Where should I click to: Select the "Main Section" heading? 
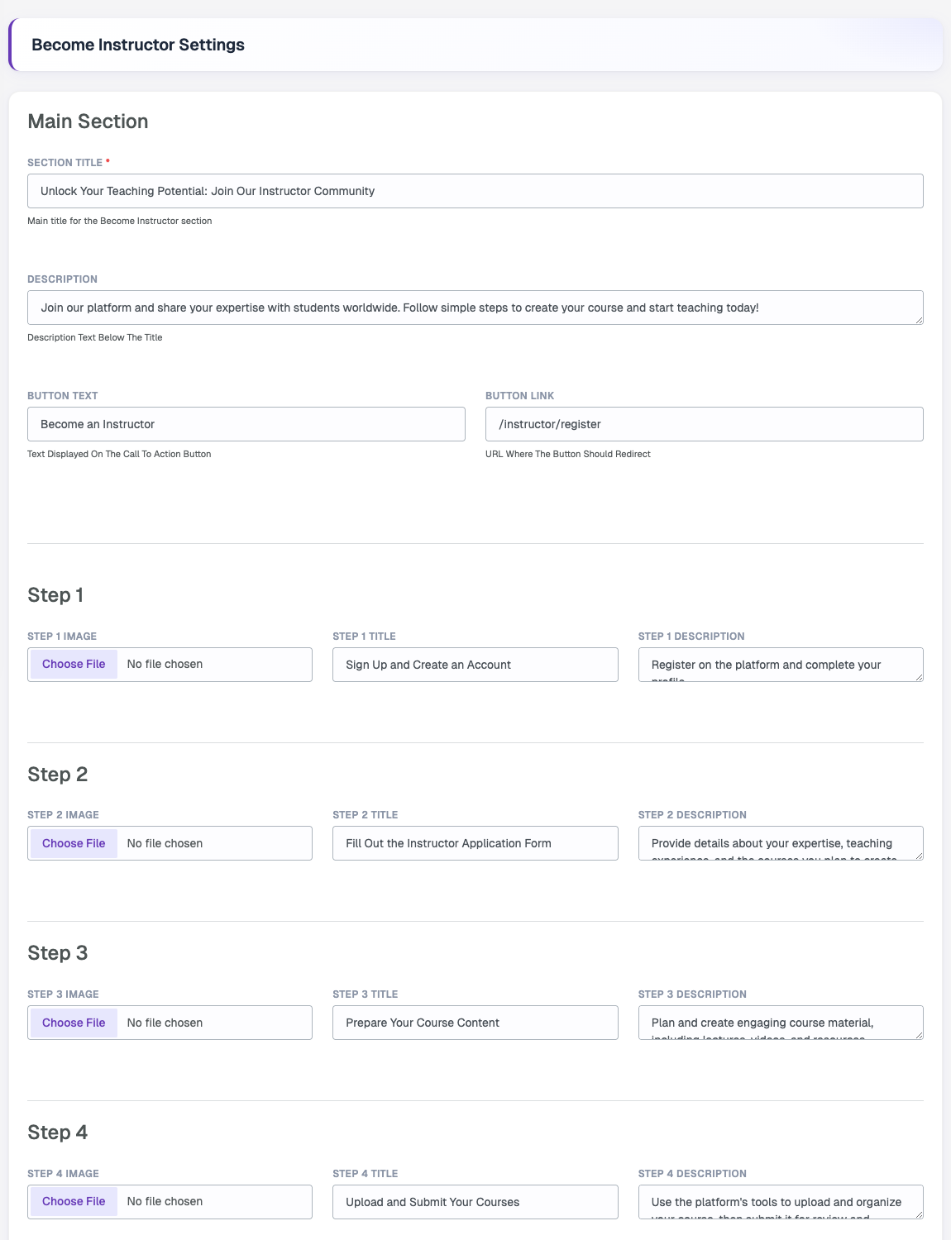click(88, 122)
